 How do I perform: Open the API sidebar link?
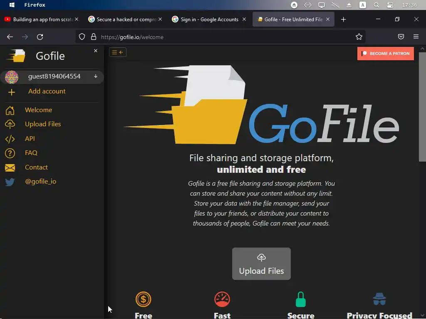(x=30, y=139)
